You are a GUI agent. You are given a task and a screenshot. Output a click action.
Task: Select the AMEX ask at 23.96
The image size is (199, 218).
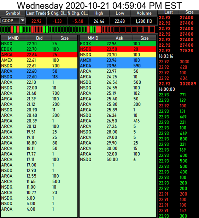[118, 60]
